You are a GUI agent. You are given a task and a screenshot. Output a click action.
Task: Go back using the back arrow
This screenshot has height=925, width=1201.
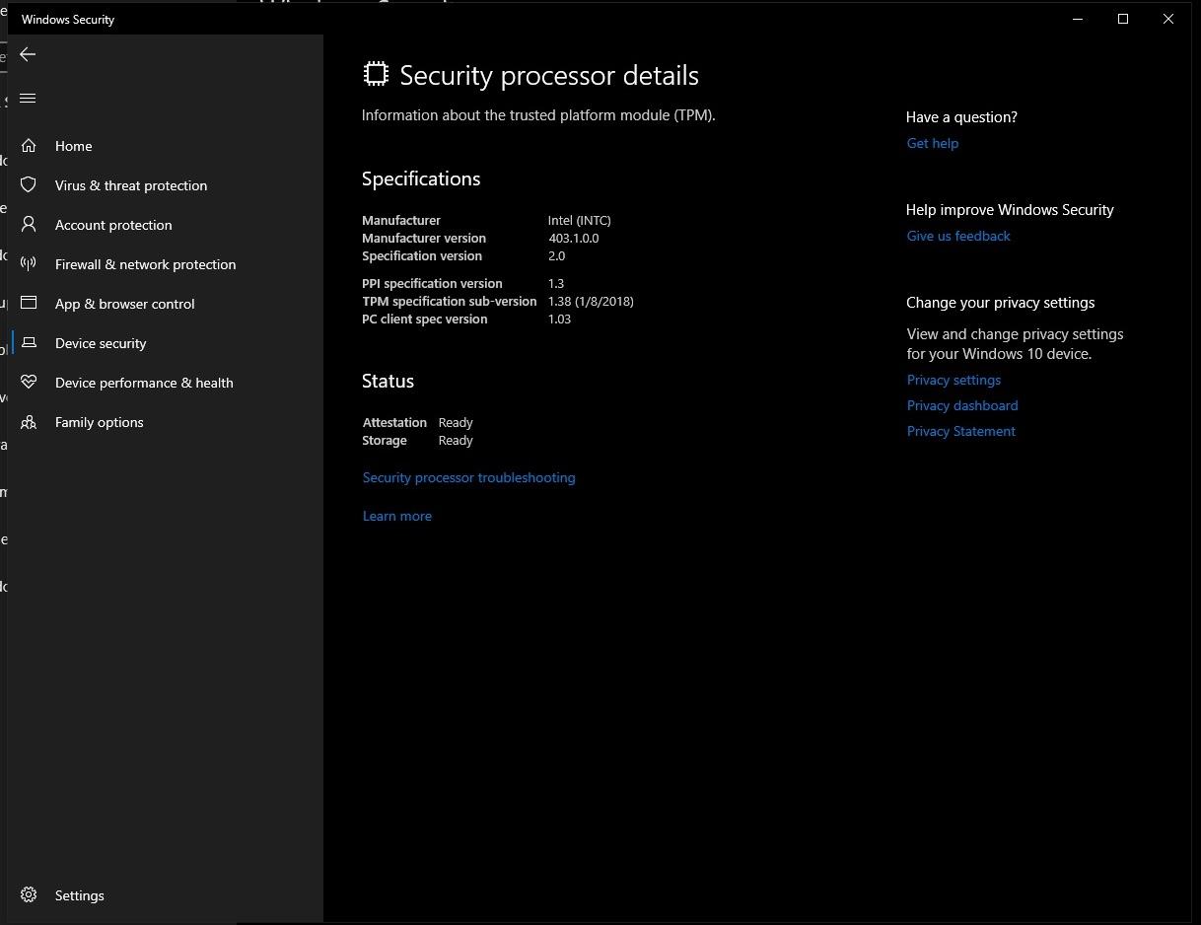28,54
